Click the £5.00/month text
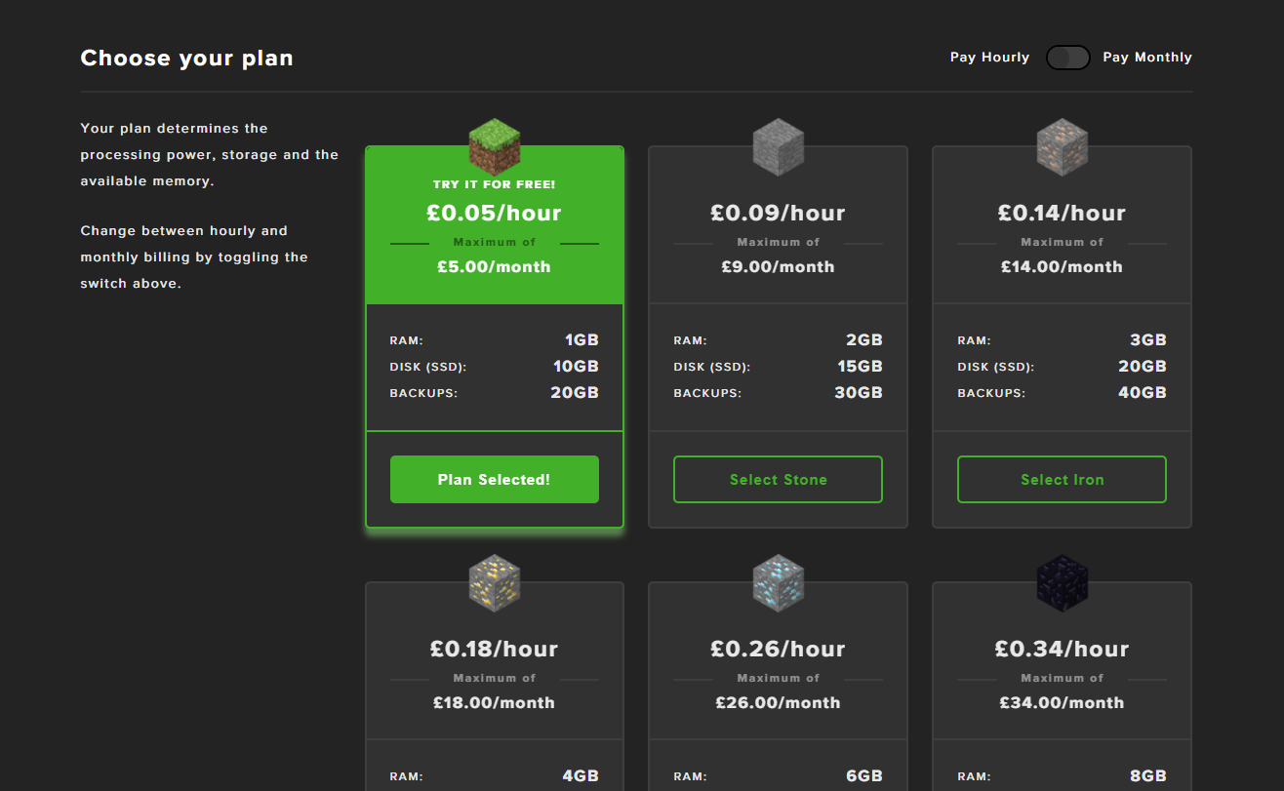 tap(495, 266)
